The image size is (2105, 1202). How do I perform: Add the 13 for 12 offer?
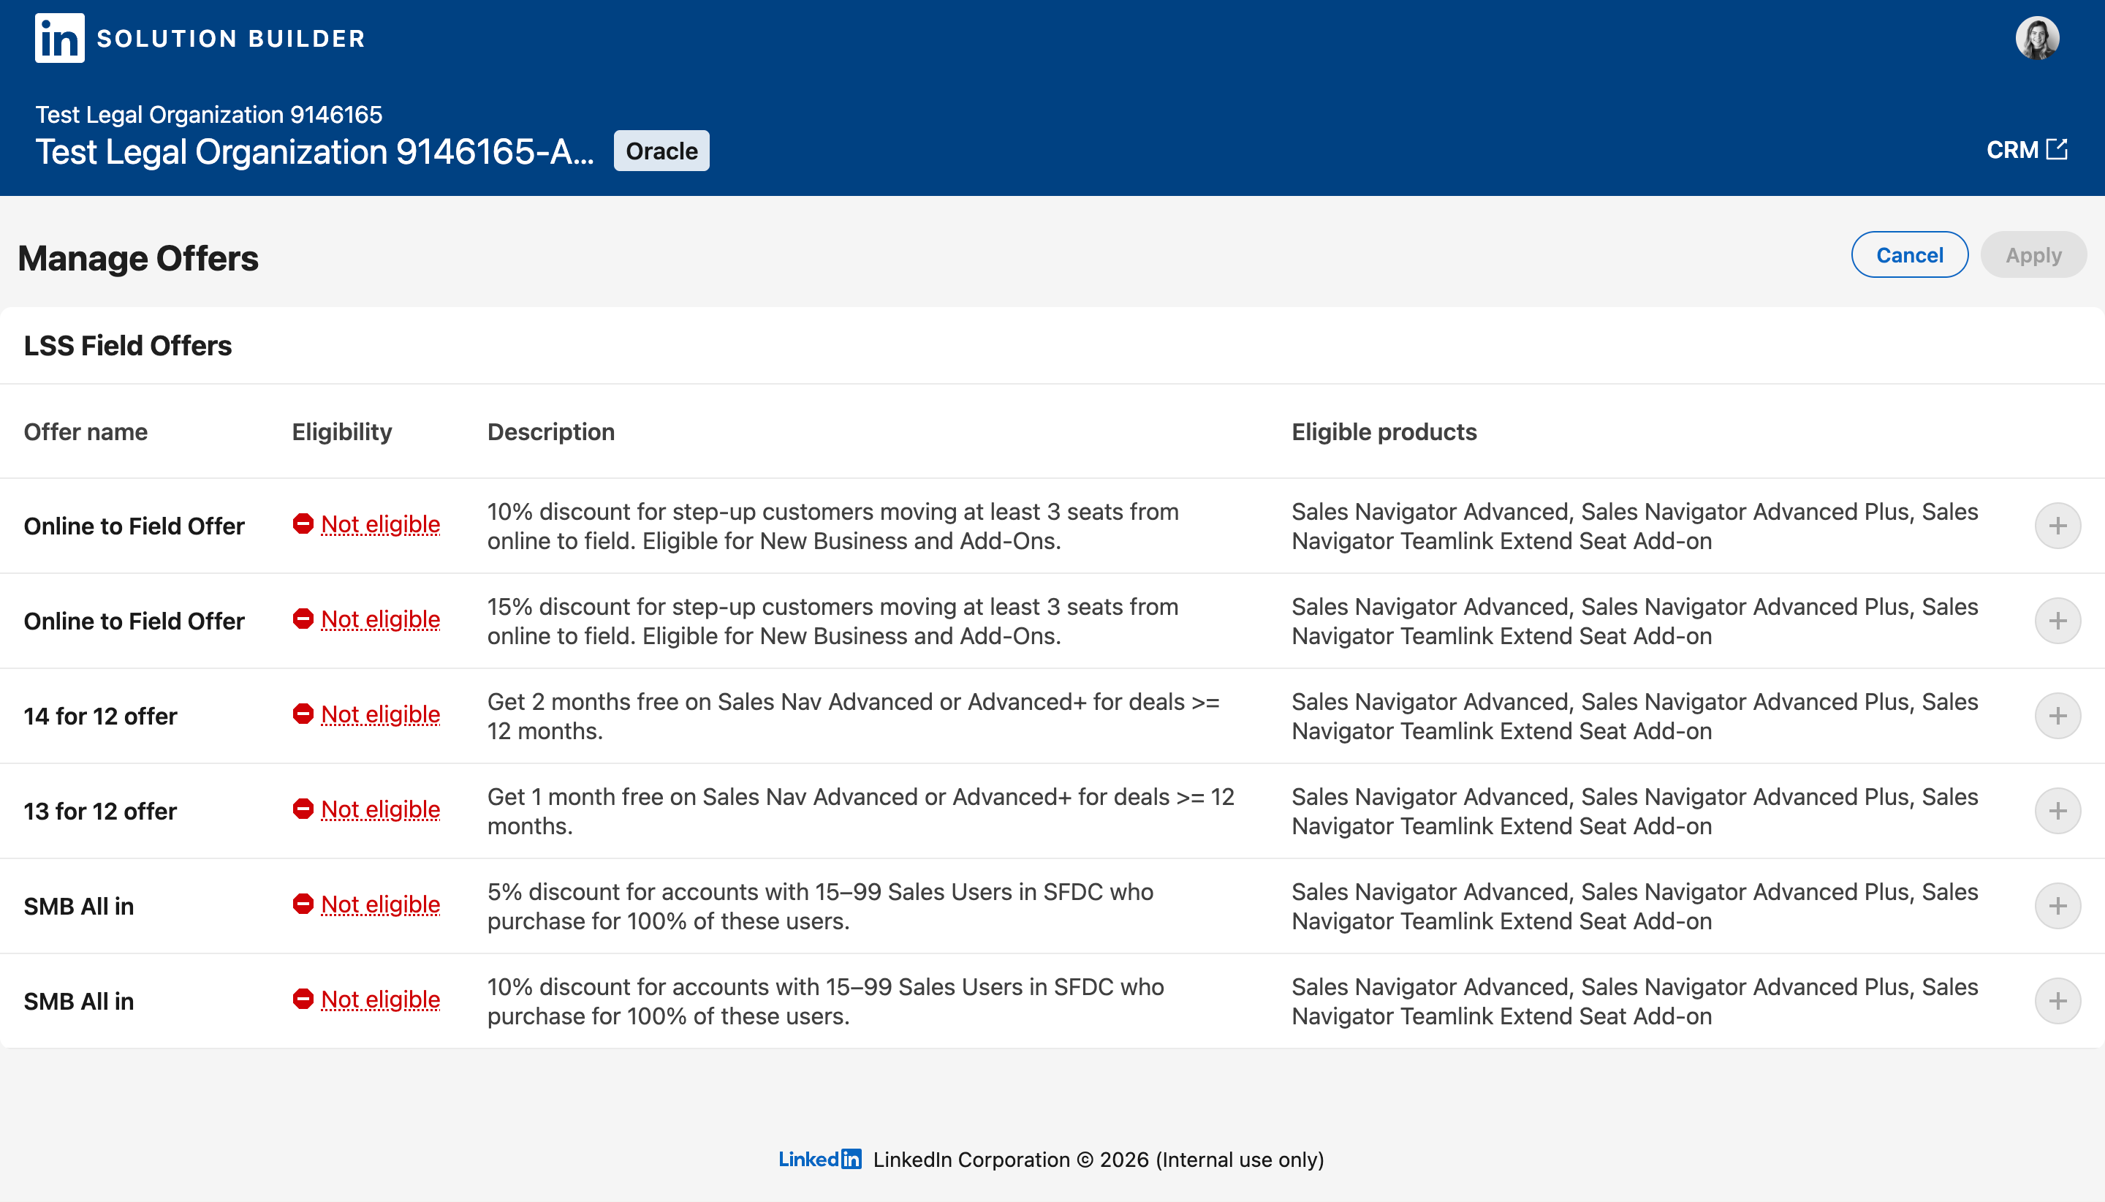click(2057, 811)
